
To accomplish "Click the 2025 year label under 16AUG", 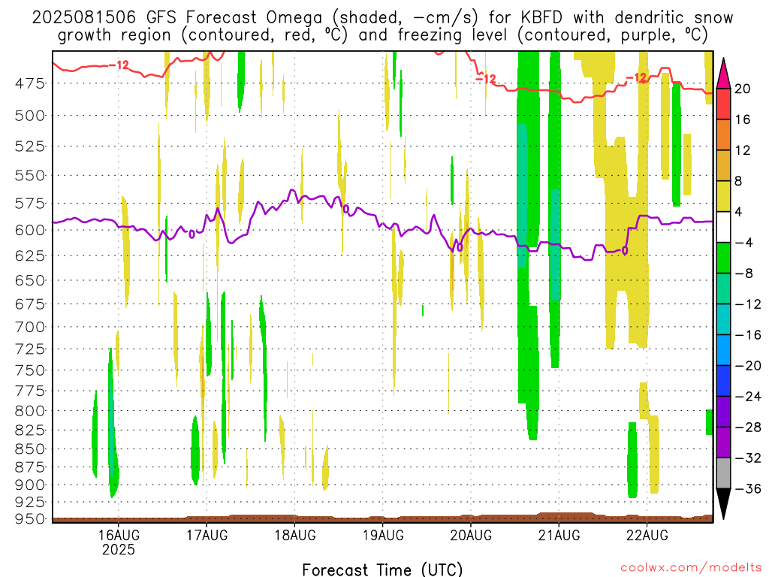I will tap(118, 549).
